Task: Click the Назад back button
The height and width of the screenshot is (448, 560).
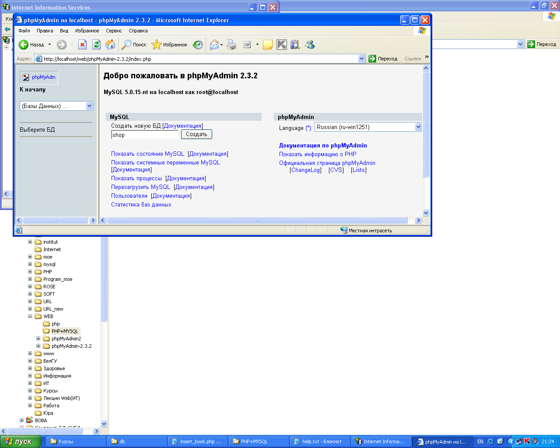Action: (31, 45)
